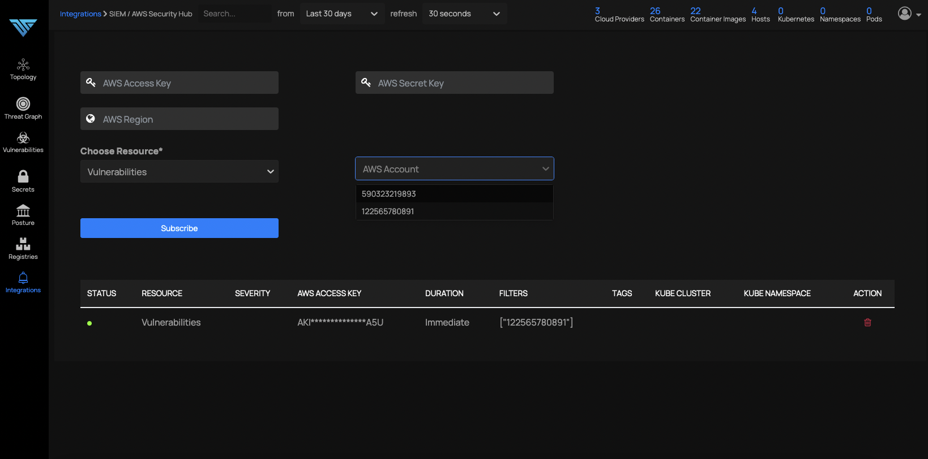928x459 pixels.
Task: Open the 30 seconds refresh interval dropdown
Action: 464,14
